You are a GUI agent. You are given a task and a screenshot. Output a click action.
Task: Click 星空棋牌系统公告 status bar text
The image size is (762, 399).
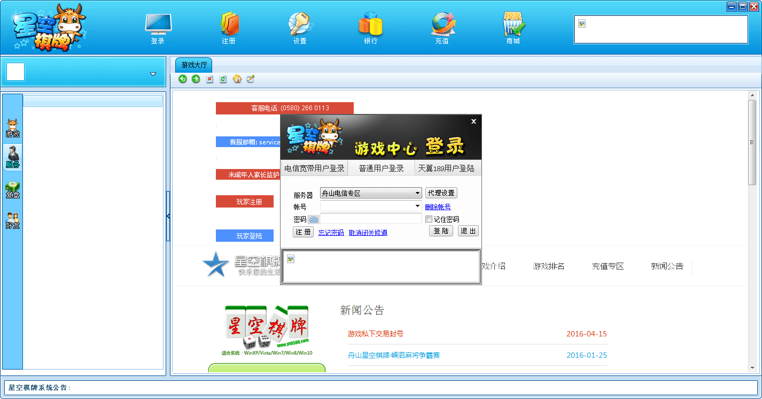pos(40,388)
